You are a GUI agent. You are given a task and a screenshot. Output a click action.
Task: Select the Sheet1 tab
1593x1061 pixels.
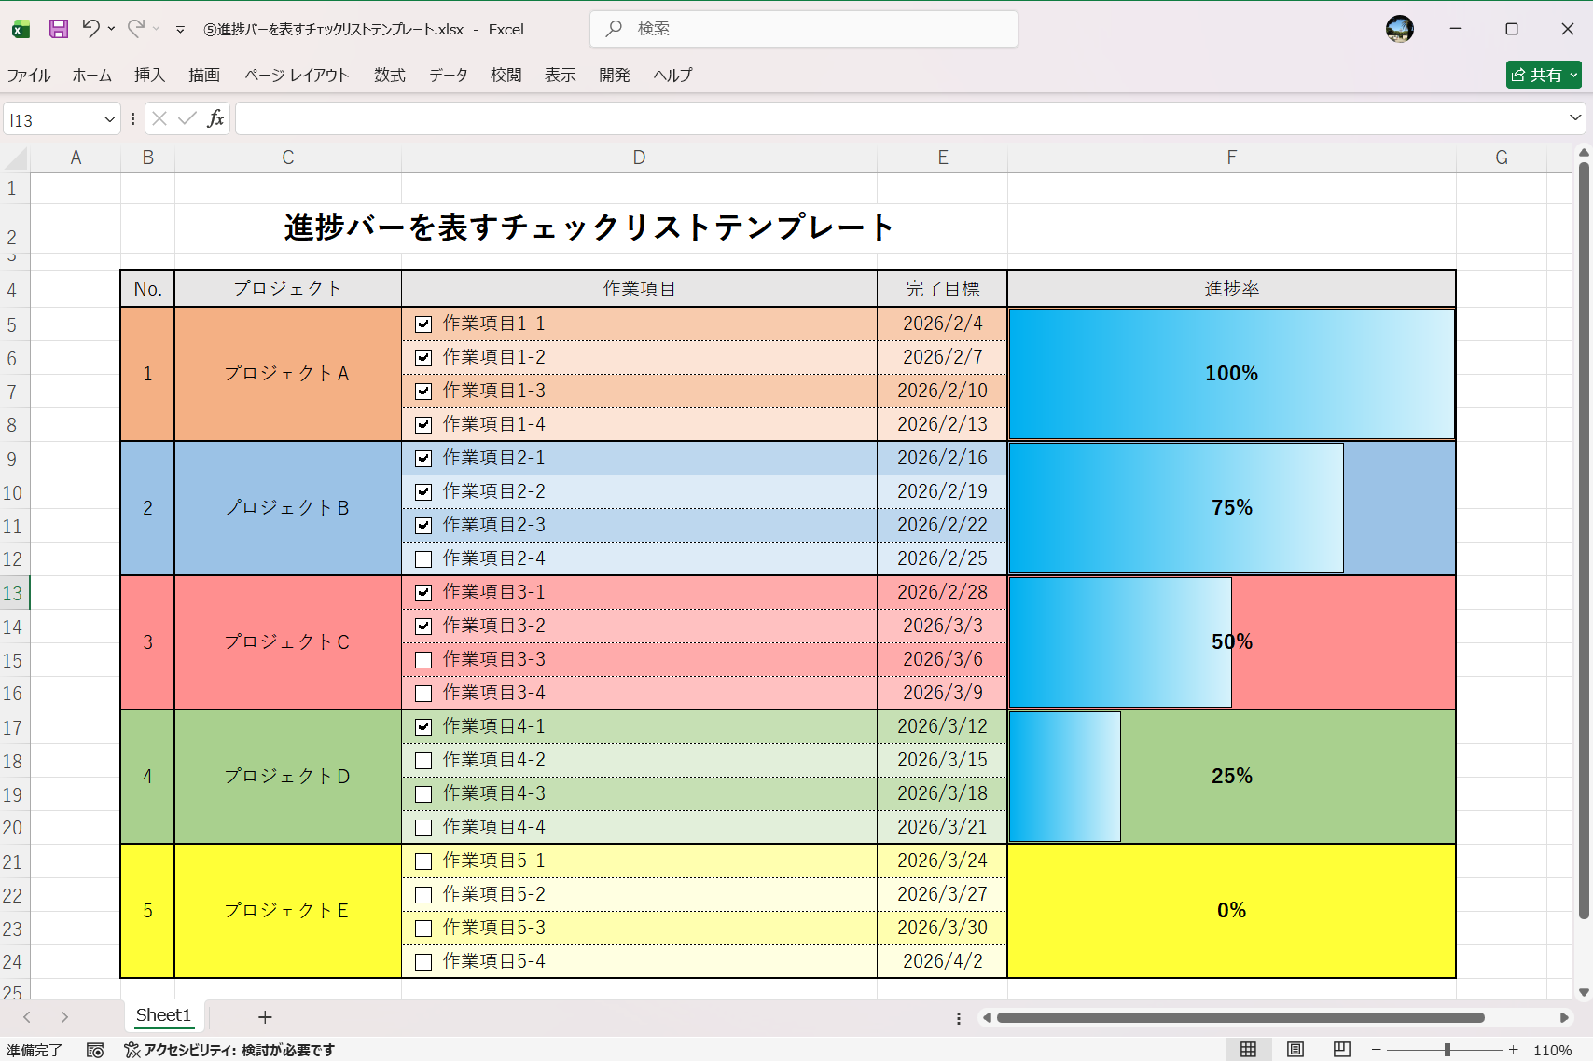pyautogui.click(x=162, y=1015)
